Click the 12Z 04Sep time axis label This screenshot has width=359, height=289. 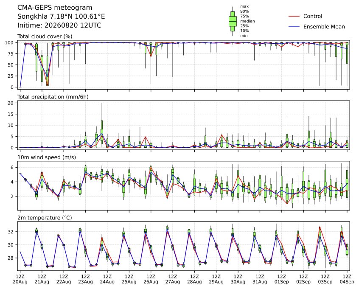click(x=347, y=279)
